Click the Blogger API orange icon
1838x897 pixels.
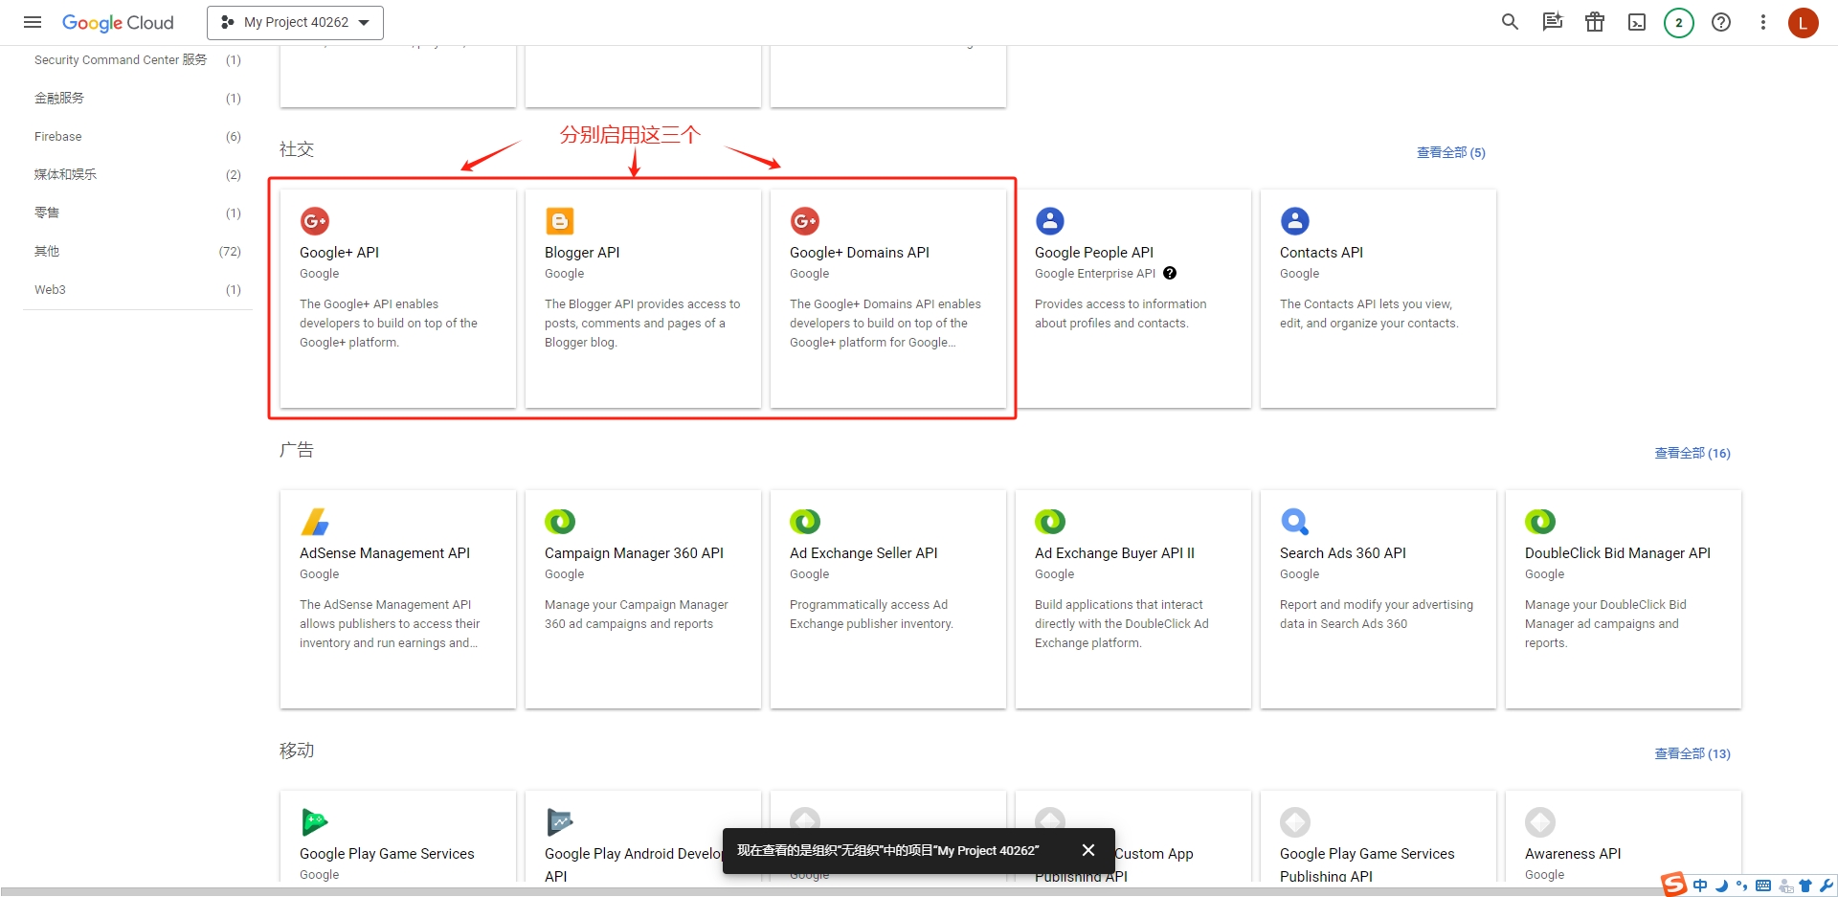[560, 221]
